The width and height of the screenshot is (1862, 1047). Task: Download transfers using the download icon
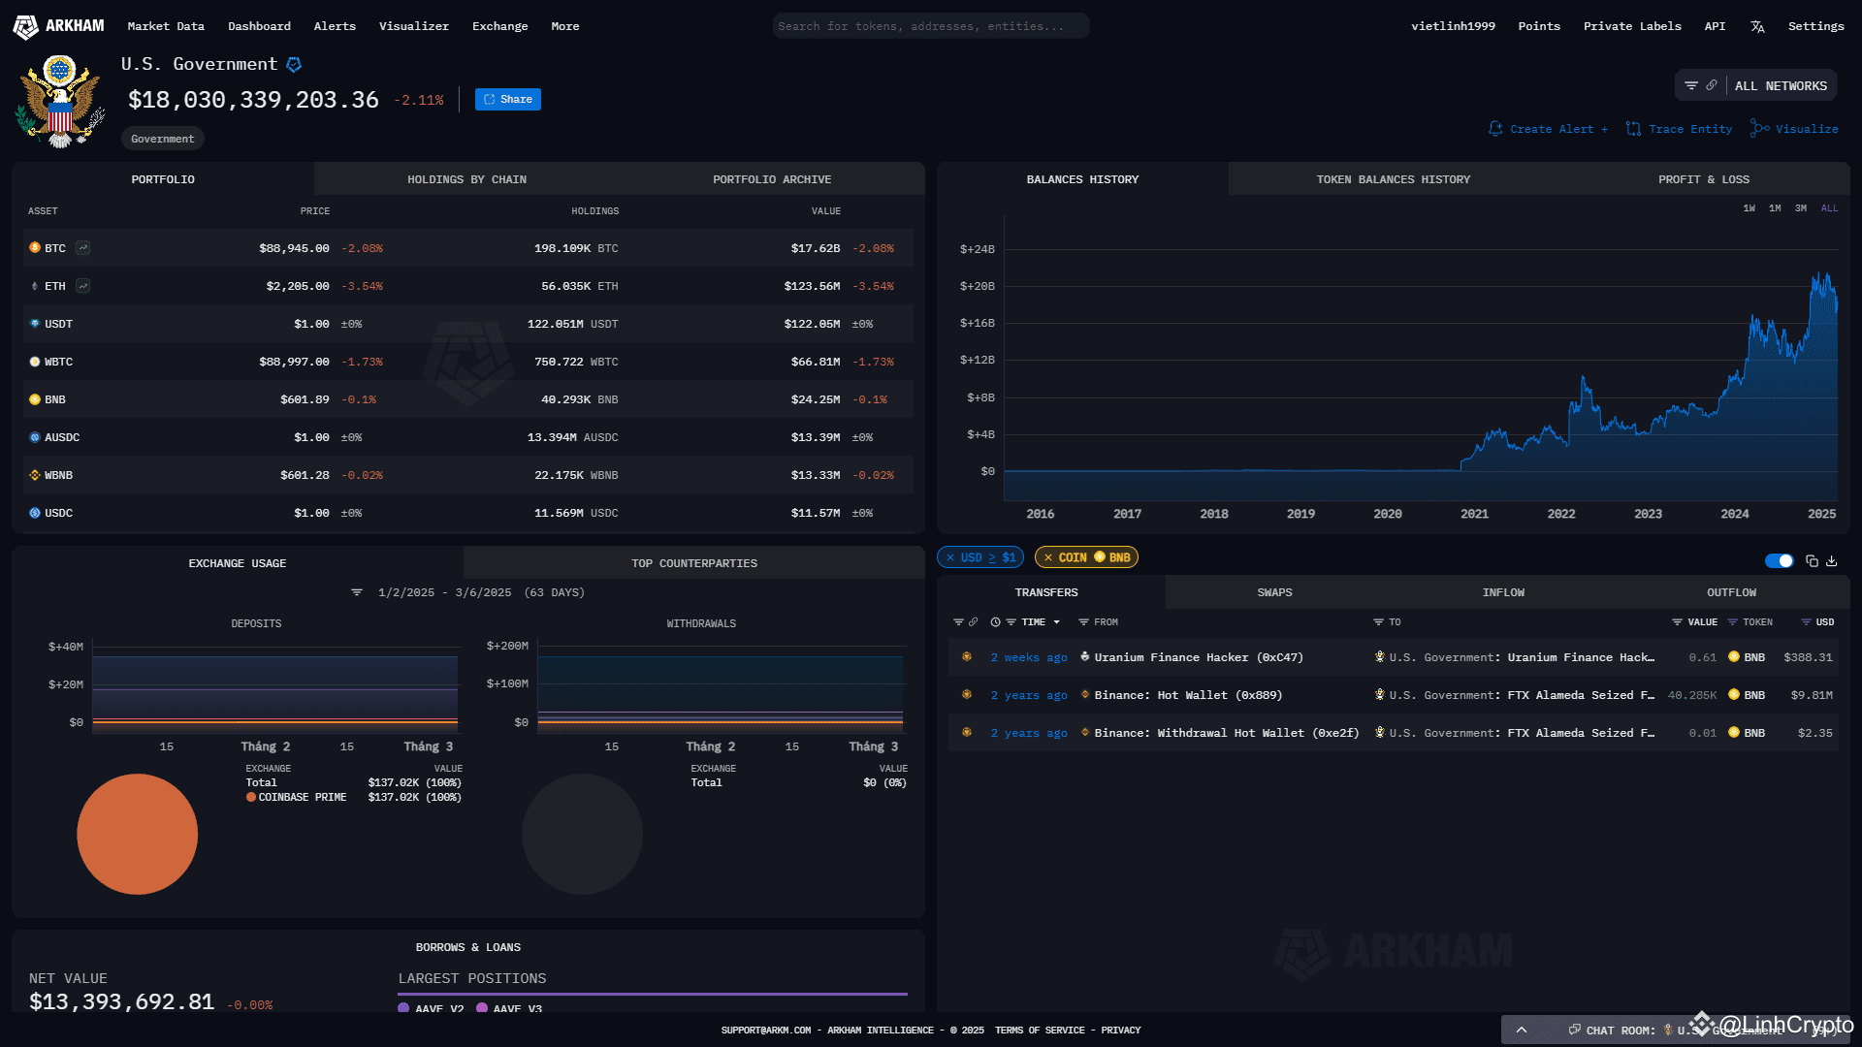1832,561
